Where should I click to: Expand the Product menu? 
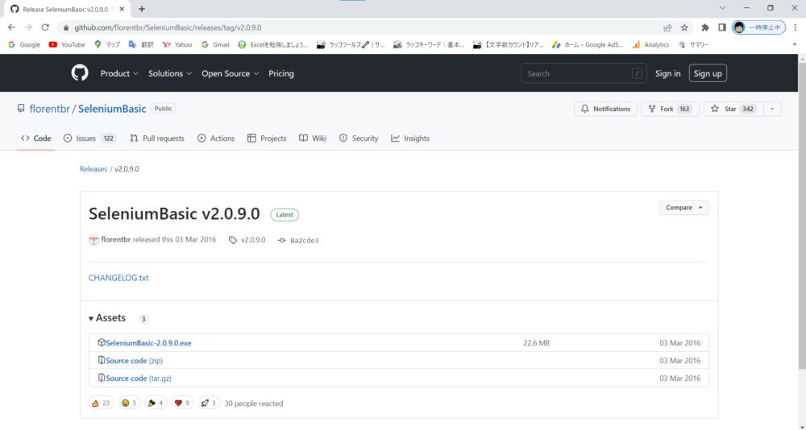[x=119, y=73]
